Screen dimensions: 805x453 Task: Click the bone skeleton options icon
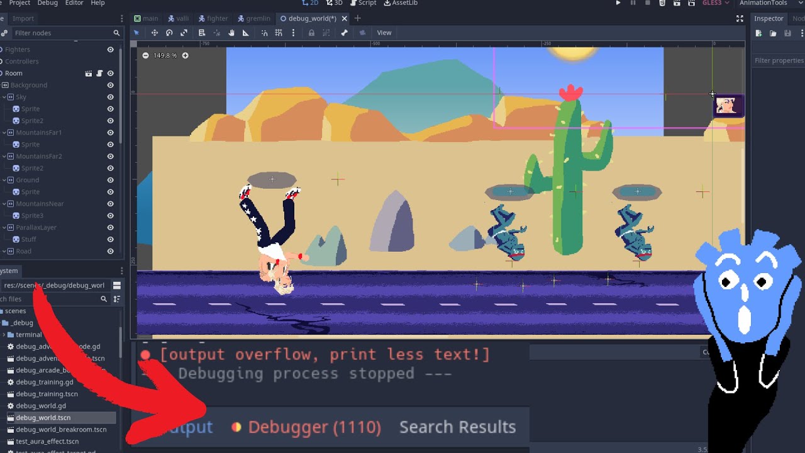344,33
